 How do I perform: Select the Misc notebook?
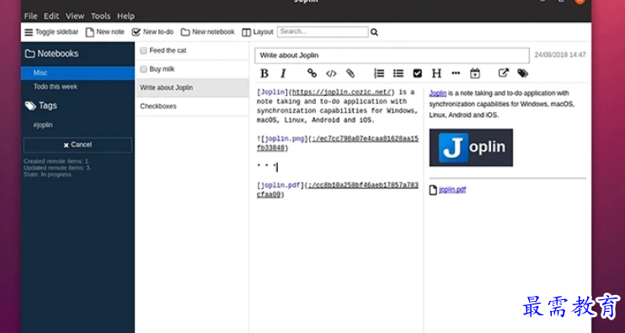pos(77,73)
